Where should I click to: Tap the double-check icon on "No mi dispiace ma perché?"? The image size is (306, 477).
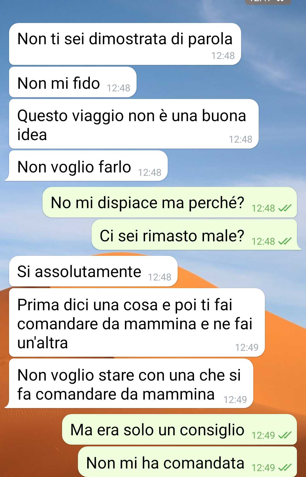click(x=284, y=208)
